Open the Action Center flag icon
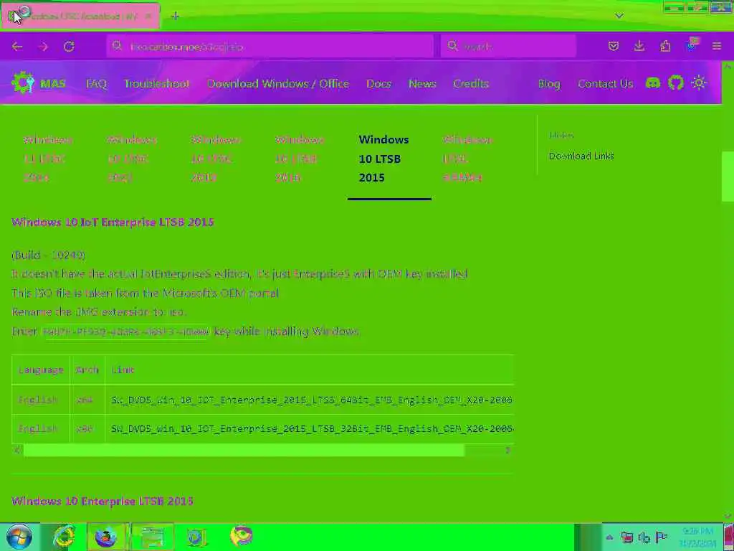 [661, 537]
